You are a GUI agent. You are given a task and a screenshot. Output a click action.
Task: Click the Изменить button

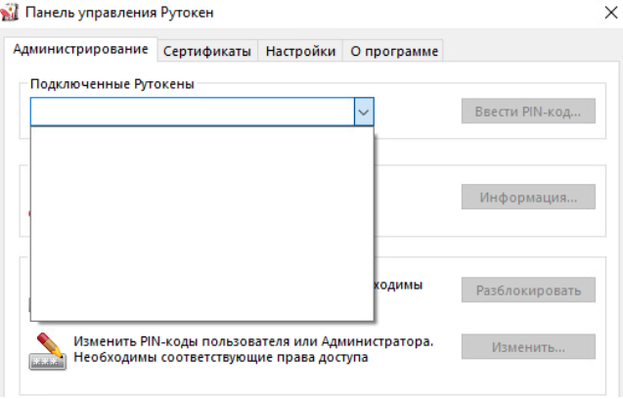[528, 347]
